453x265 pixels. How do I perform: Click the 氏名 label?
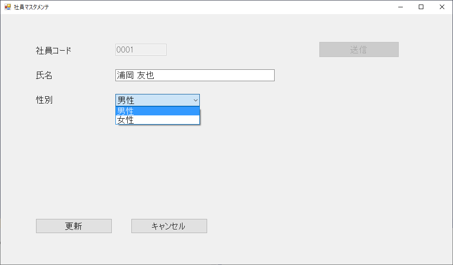pos(43,75)
